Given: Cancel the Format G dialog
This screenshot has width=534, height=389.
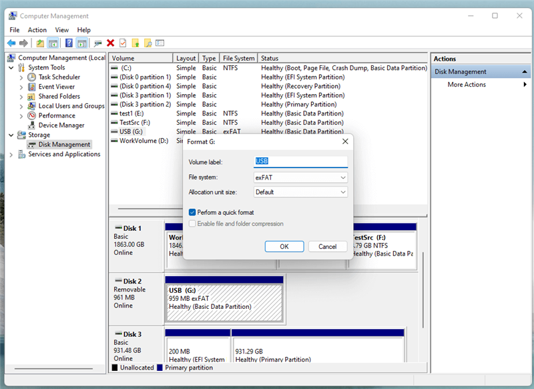Looking at the screenshot, I should (x=328, y=246).
